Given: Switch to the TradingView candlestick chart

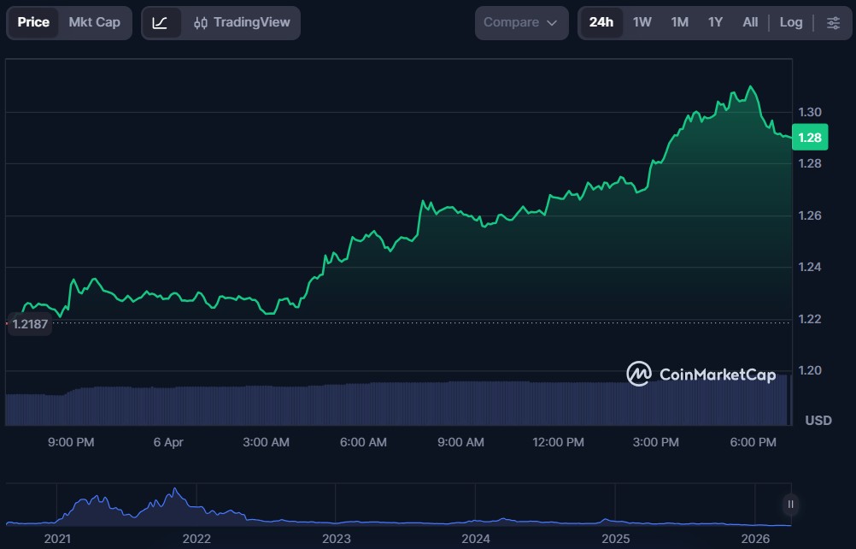Looking at the screenshot, I should point(242,23).
